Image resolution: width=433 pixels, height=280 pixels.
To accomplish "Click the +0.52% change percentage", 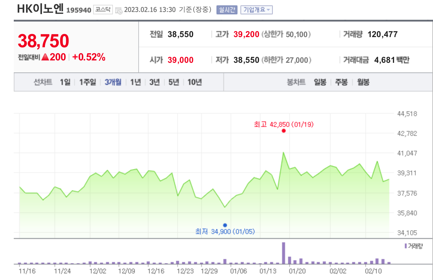I will click(89, 57).
